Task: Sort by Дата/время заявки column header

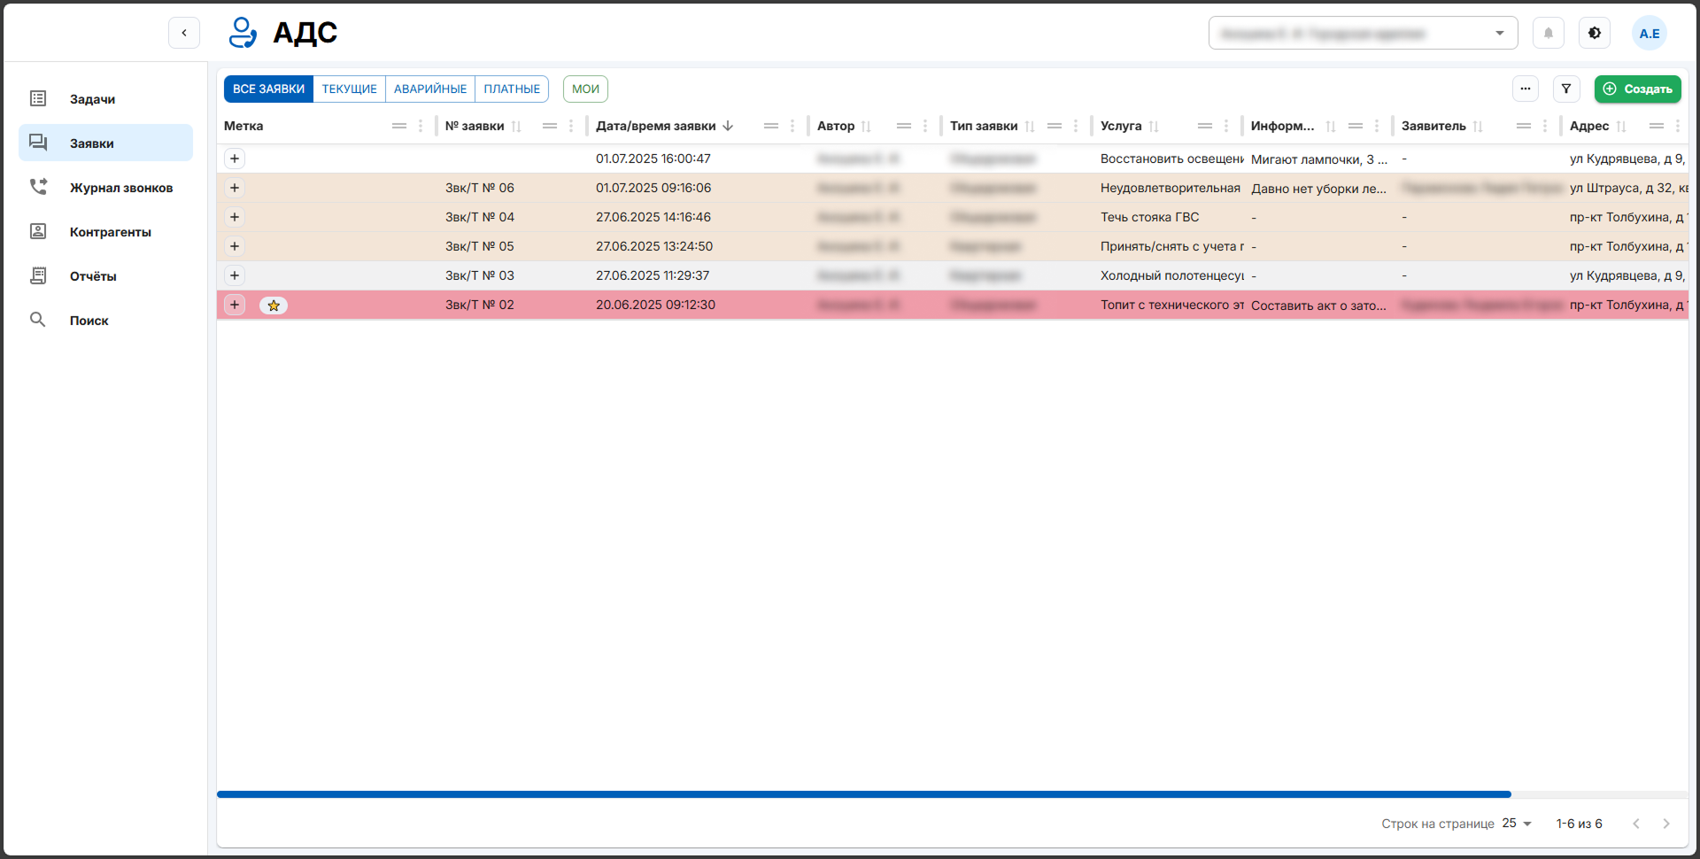Action: (655, 126)
